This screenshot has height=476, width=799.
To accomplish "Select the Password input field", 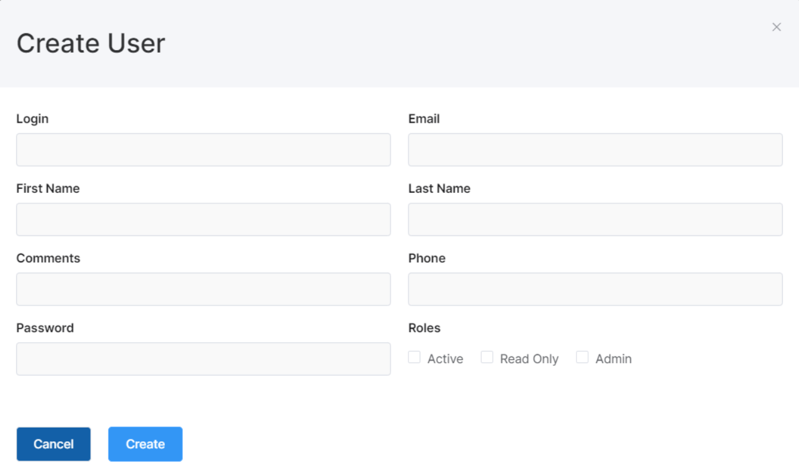I will (x=203, y=359).
